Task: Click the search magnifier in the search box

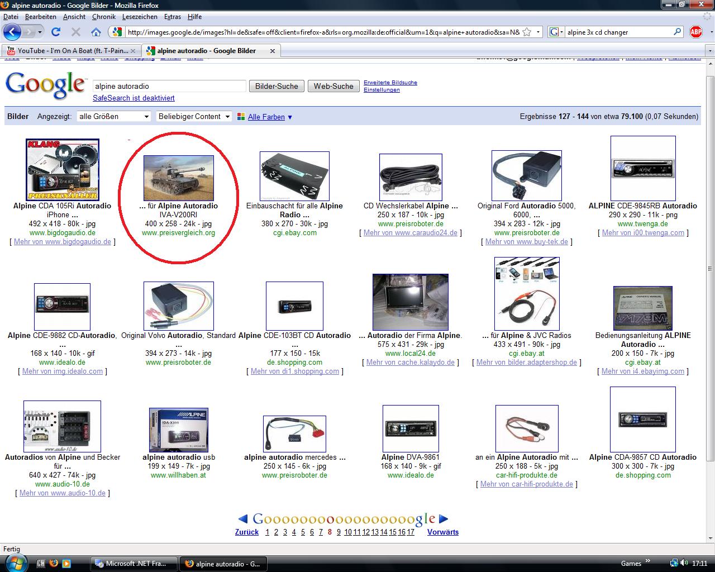Action: [677, 32]
